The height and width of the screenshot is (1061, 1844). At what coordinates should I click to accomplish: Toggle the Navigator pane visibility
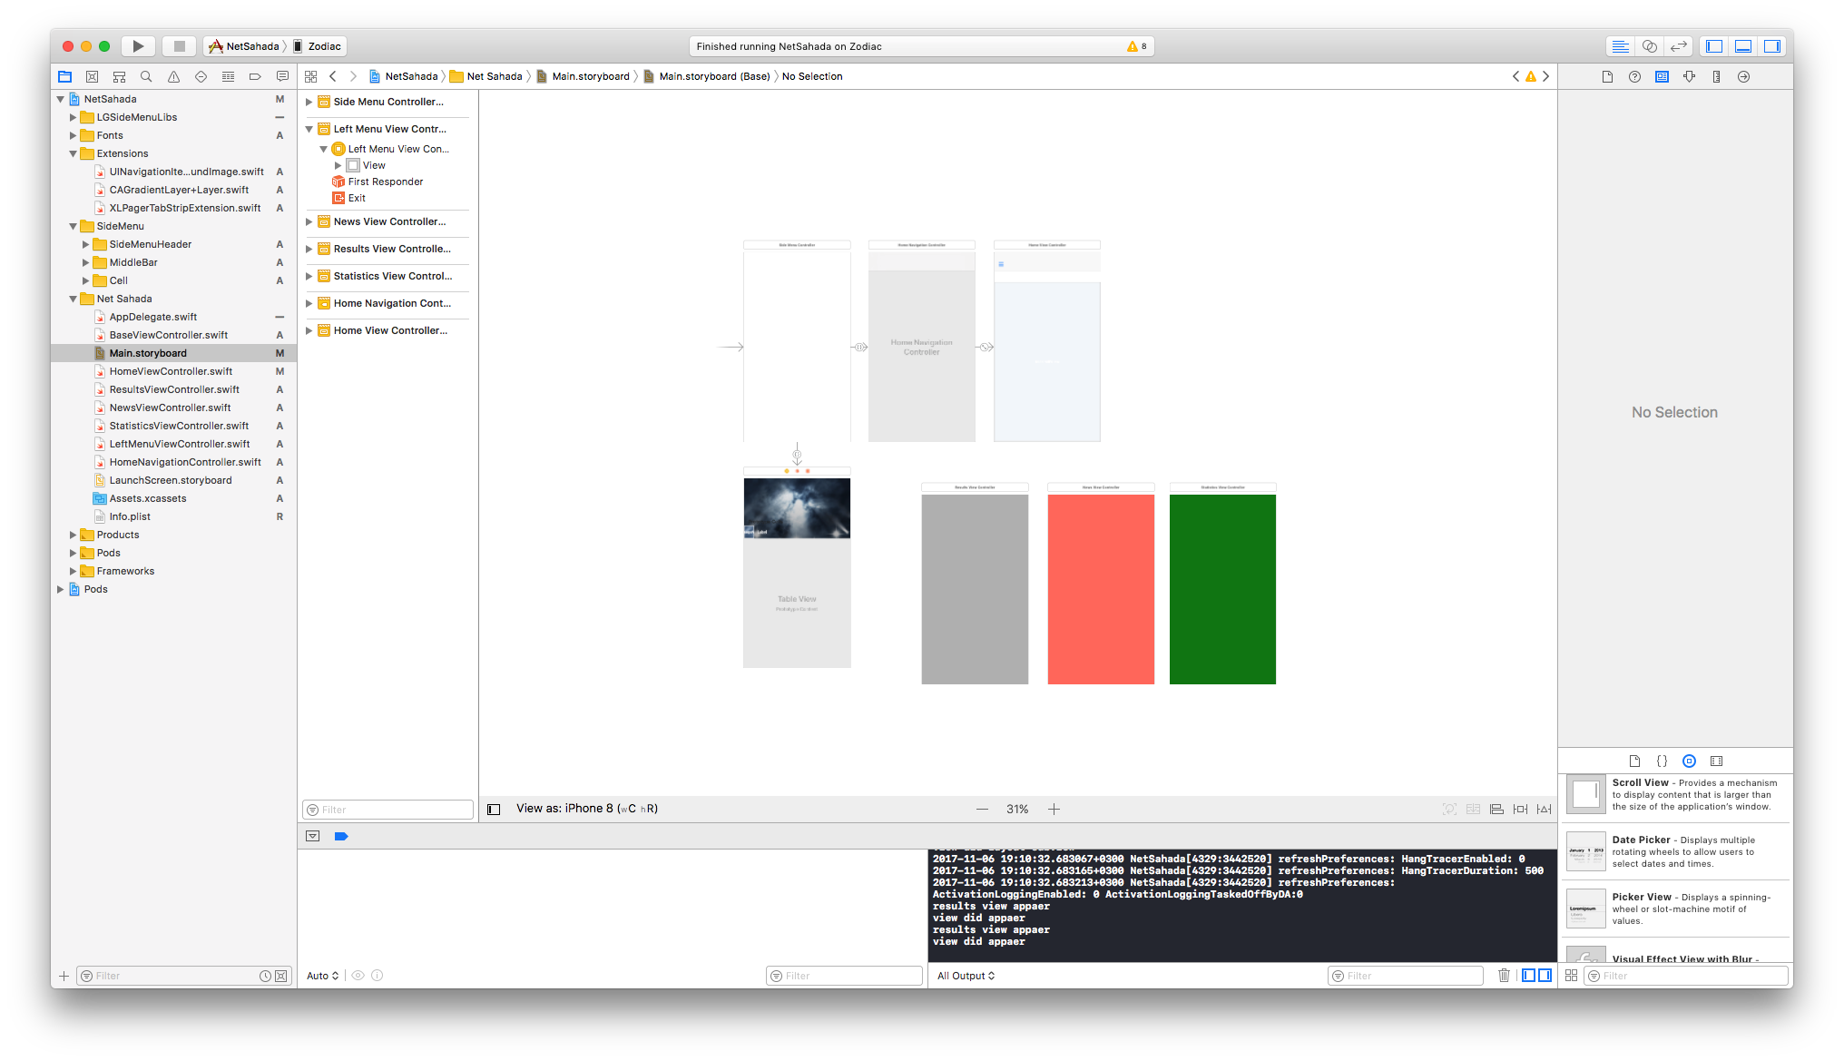click(1714, 46)
